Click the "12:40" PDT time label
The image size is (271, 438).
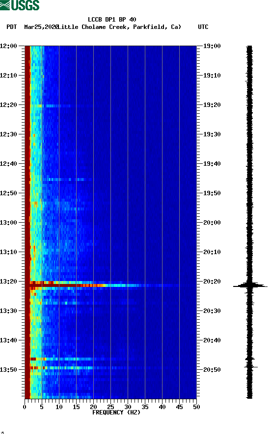[8, 164]
